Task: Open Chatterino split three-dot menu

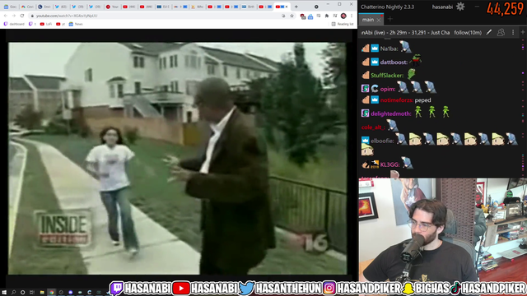Action: [513, 32]
